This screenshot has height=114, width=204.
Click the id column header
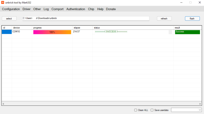pos(7,28)
